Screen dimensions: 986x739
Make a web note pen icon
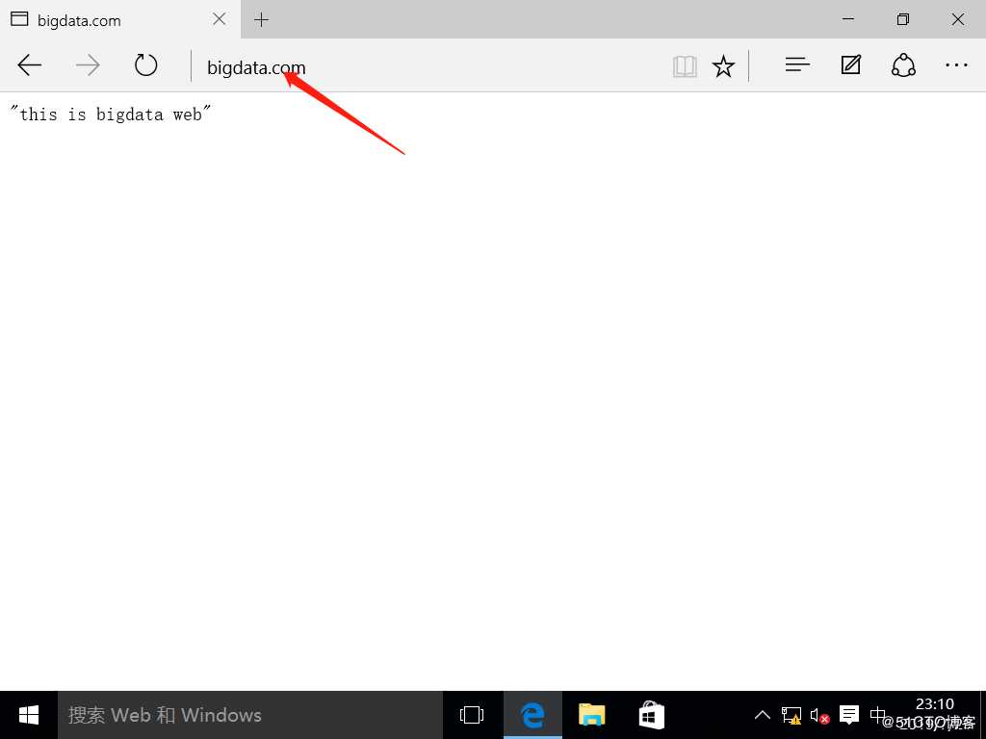(851, 64)
